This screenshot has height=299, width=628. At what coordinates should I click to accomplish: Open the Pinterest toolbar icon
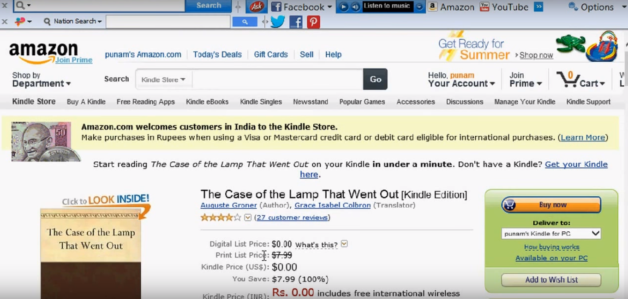[x=314, y=22]
